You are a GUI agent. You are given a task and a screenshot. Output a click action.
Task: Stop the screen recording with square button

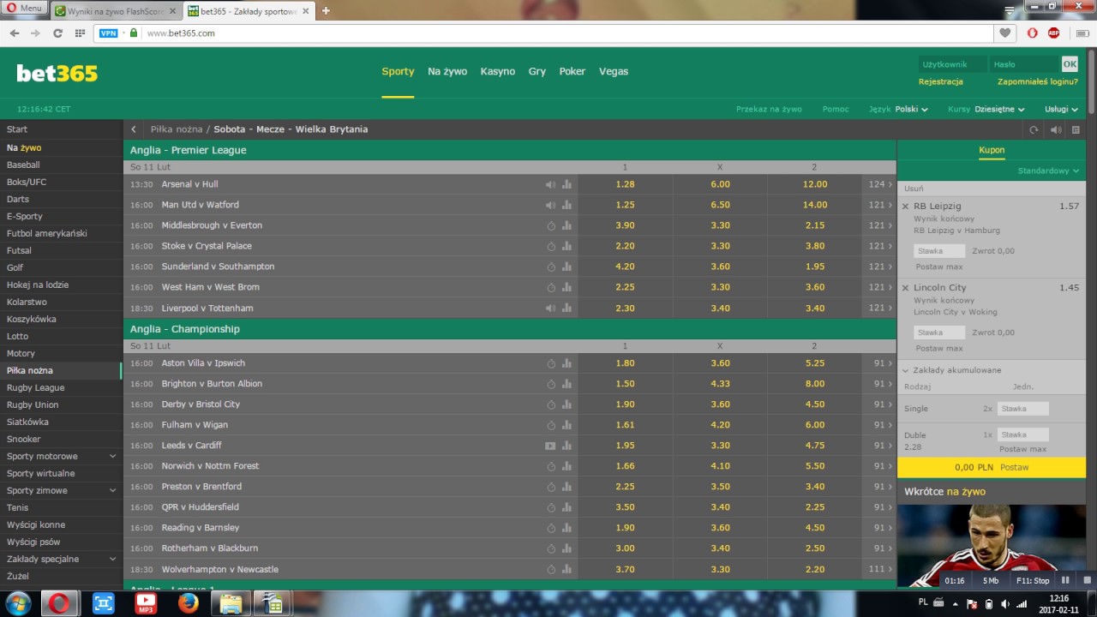point(1087,580)
